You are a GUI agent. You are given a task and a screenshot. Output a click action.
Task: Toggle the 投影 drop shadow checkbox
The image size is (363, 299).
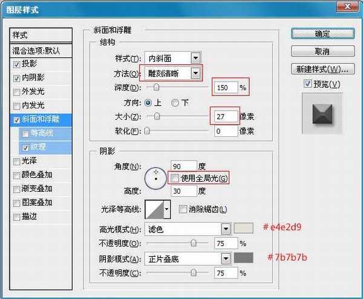(16, 64)
